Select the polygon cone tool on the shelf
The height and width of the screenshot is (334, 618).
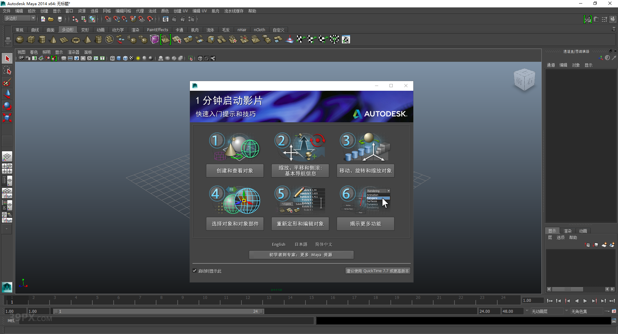(x=53, y=39)
